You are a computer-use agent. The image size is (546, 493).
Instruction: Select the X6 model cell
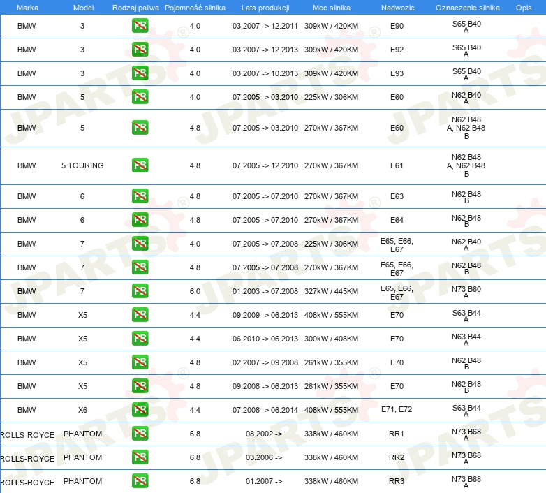point(82,410)
